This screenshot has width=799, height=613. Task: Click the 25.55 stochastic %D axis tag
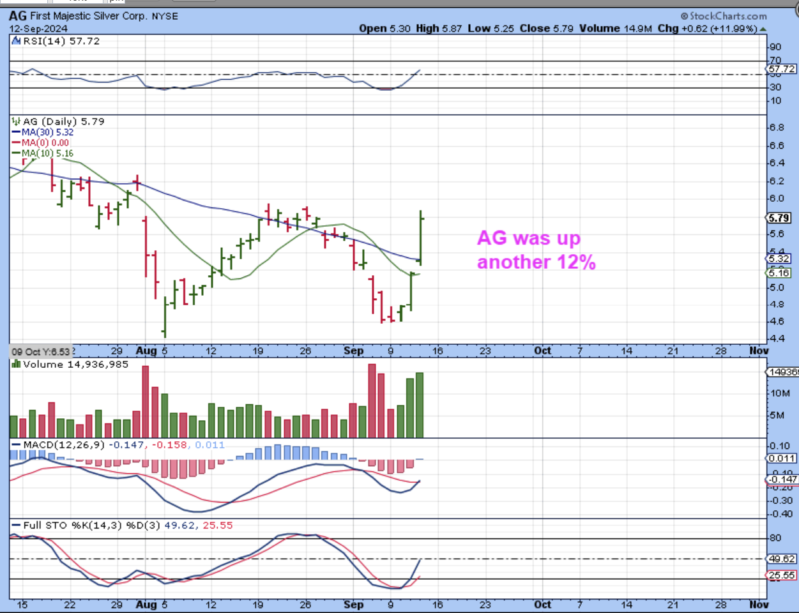pyautogui.click(x=781, y=575)
